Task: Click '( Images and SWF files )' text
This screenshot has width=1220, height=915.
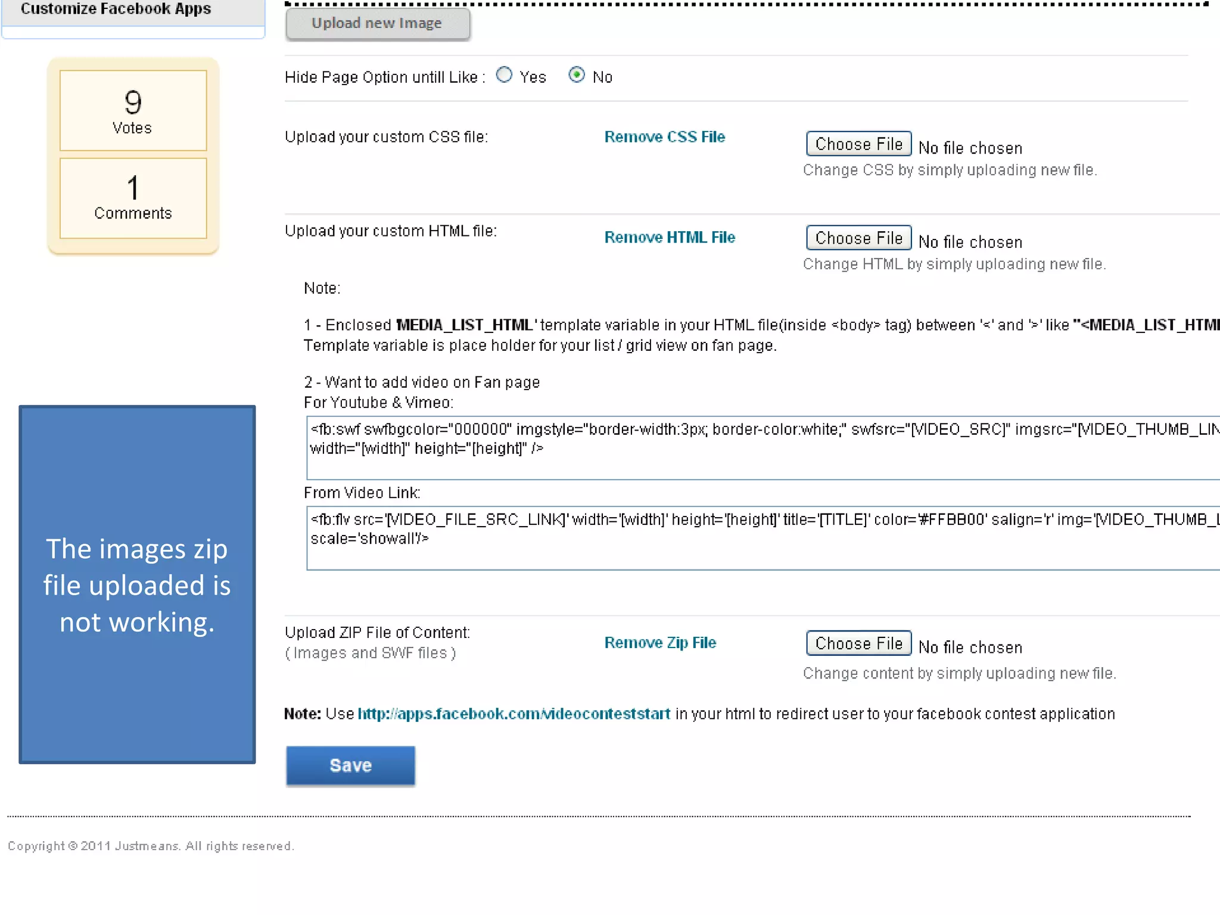Action: 371,653
